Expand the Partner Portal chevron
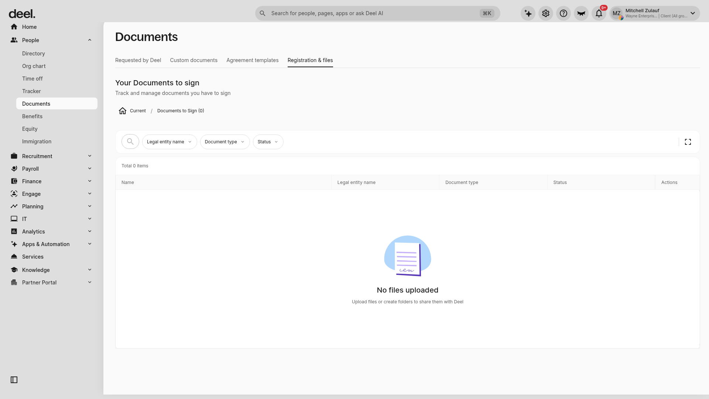The height and width of the screenshot is (399, 709). coord(90,283)
